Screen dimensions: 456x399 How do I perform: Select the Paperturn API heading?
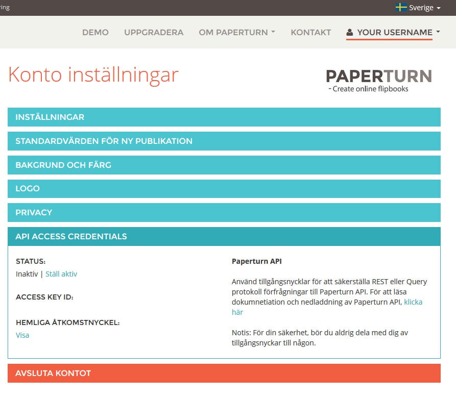click(x=256, y=261)
